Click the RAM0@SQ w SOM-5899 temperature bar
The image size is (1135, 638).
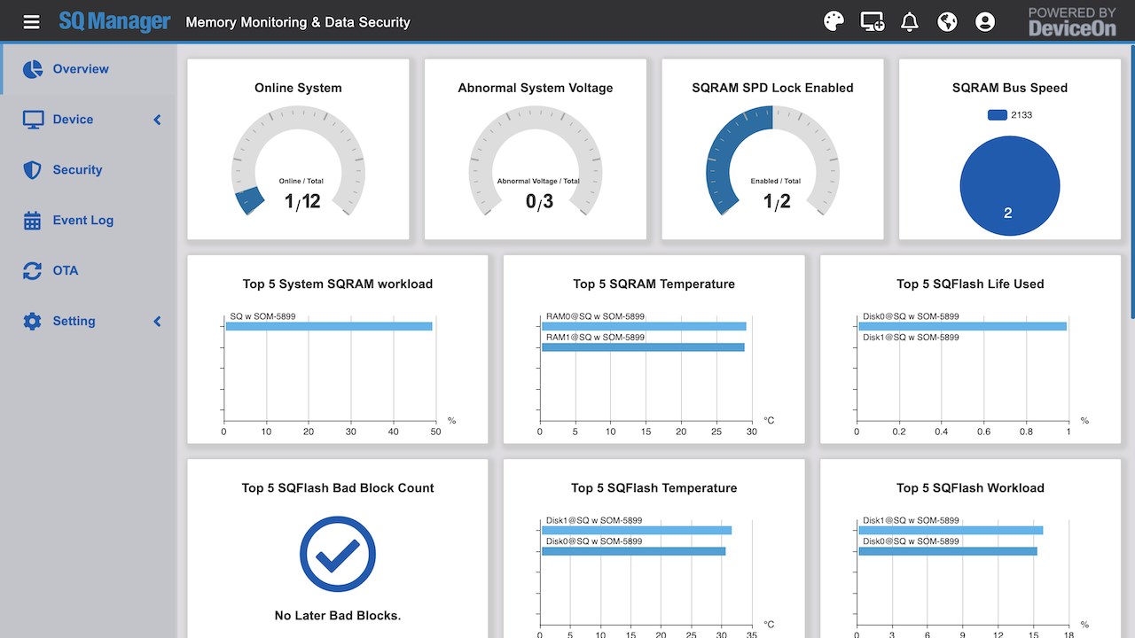click(x=644, y=326)
